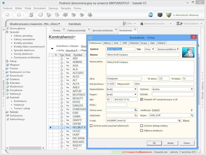The width and height of the screenshot is (206, 155).
Task: Select Faktury wewnętrzne in module tree
Action: point(24,39)
